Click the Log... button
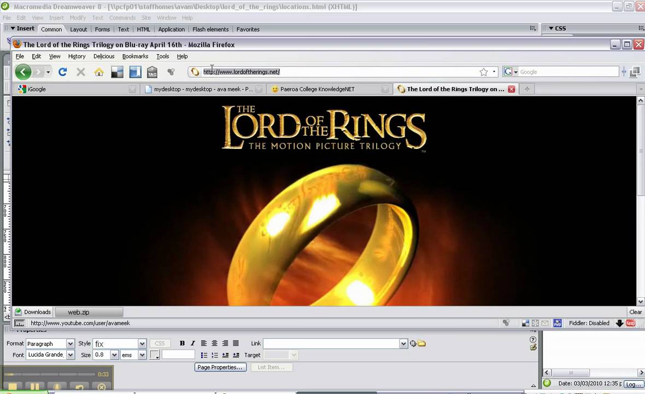Screen dimensions: 645x394 point(632,384)
